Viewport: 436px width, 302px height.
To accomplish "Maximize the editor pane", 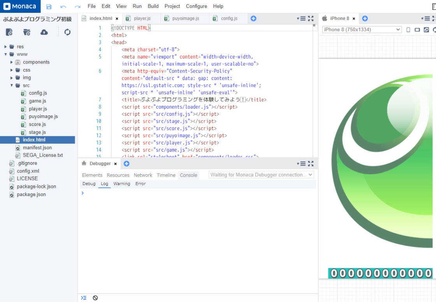I will (x=311, y=18).
